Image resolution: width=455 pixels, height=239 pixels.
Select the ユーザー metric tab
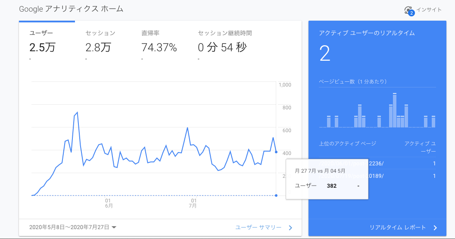click(47, 46)
